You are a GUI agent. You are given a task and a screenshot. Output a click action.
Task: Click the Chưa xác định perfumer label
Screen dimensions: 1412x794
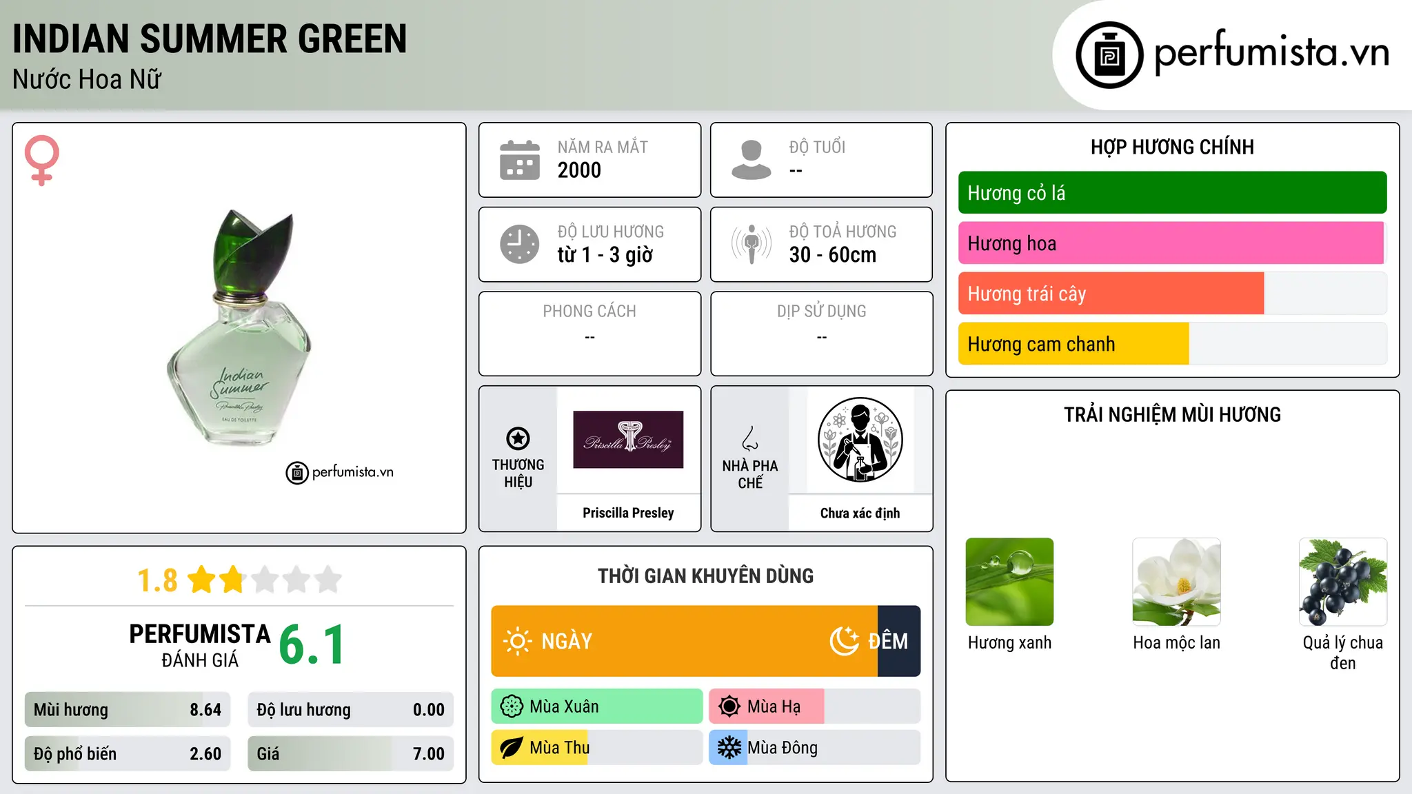coord(860,513)
